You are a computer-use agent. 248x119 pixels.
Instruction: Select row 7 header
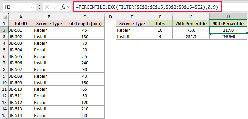pos(4,63)
